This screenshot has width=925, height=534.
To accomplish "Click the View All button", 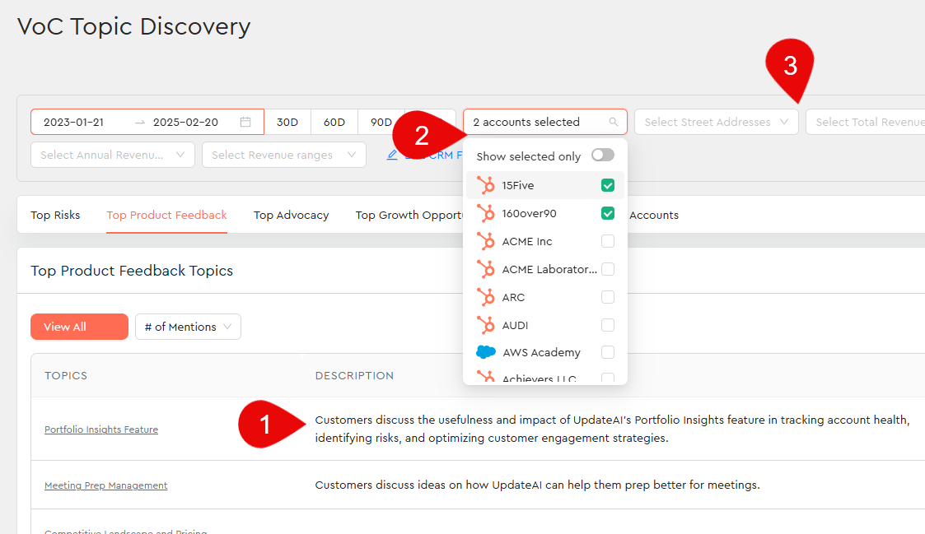I will click(x=80, y=327).
